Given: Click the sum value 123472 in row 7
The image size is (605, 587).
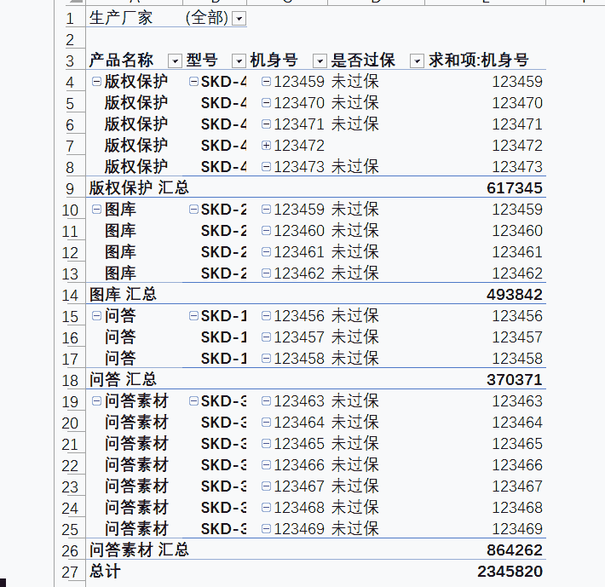Looking at the screenshot, I should click(517, 146).
